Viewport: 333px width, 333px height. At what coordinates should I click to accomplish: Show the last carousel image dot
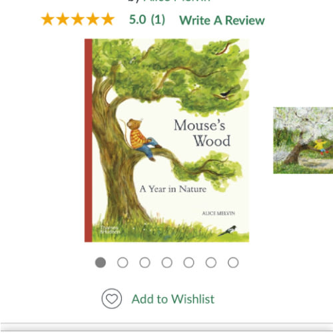pos(233,262)
